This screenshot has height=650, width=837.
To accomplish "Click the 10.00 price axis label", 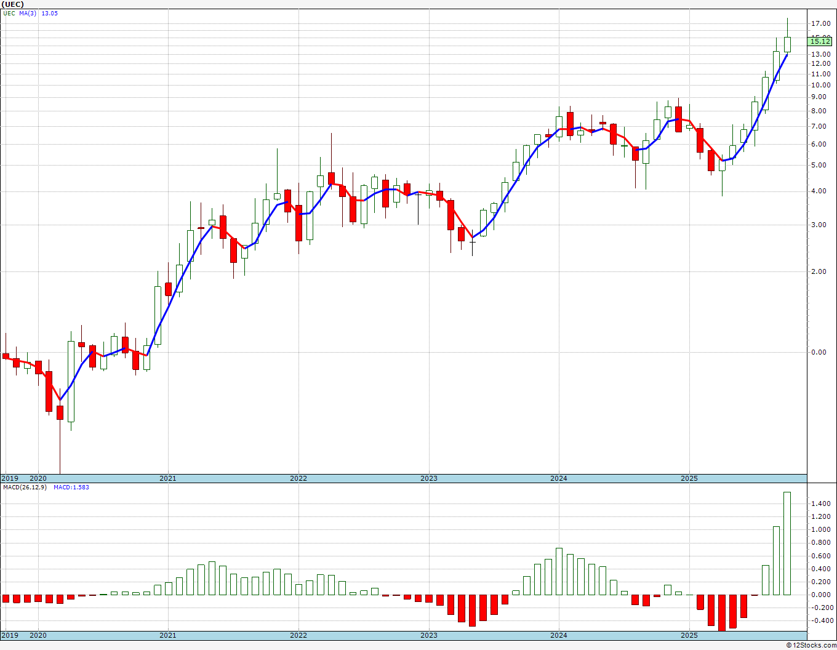I will coord(821,86).
